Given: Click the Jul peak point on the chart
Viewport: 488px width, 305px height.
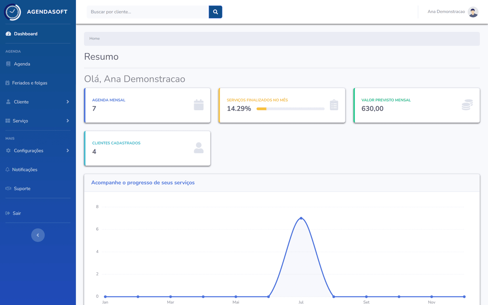Looking at the screenshot, I should click(301, 218).
